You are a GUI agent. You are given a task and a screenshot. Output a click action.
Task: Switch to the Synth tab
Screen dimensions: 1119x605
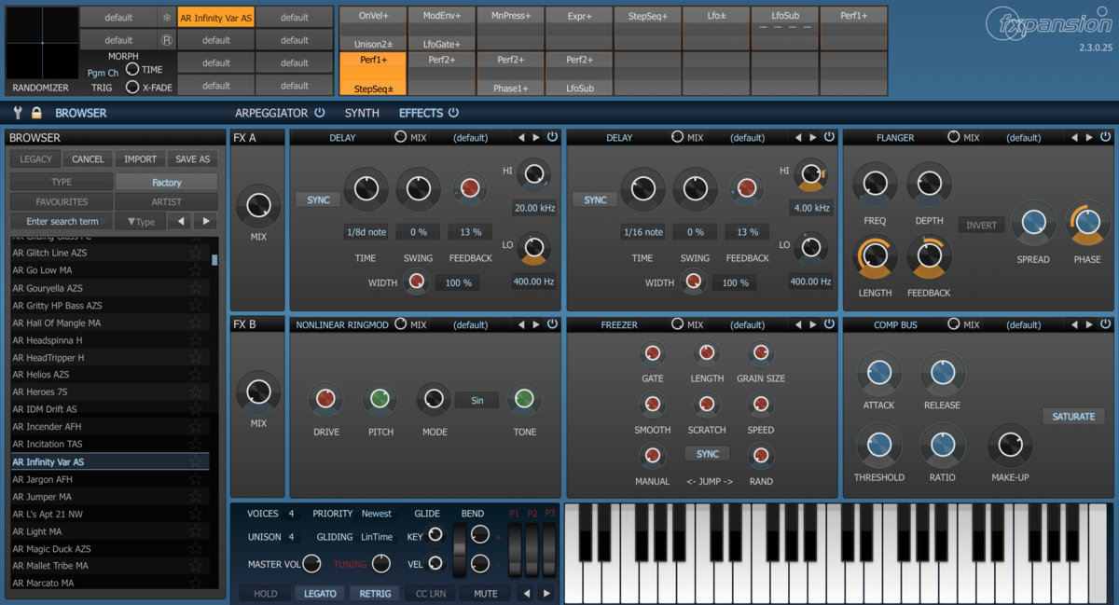coord(362,113)
